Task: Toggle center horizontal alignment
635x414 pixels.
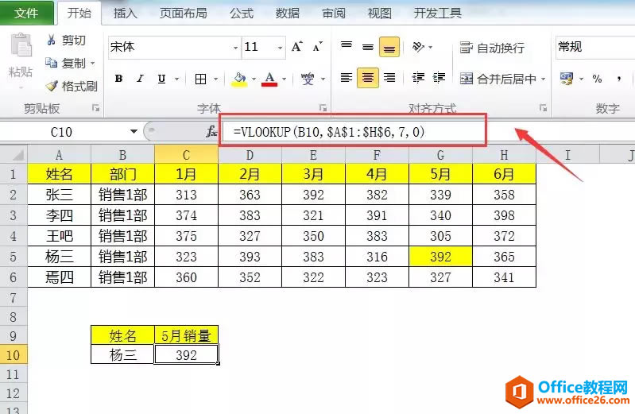Action: 368,77
